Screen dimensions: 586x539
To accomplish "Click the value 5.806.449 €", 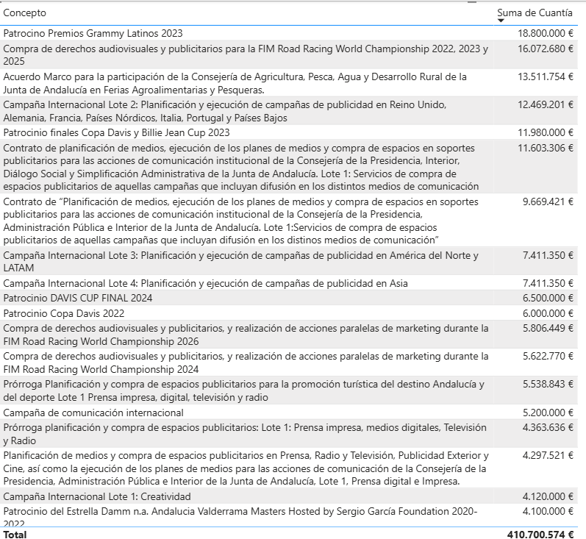I will 548,328.
